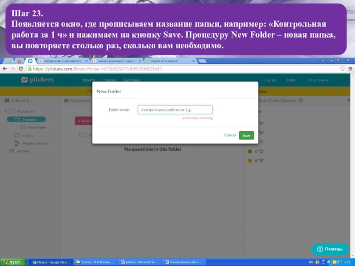The height and width of the screenshot is (266, 355).
Task: Add New Folder under 5 класс
Action: click(33, 127)
